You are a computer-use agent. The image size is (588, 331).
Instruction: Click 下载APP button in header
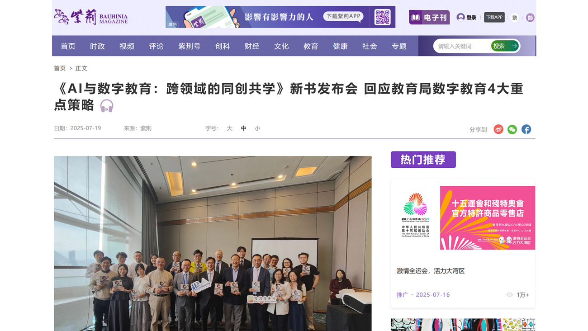(x=494, y=17)
